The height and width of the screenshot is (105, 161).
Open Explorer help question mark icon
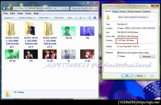[95, 18]
